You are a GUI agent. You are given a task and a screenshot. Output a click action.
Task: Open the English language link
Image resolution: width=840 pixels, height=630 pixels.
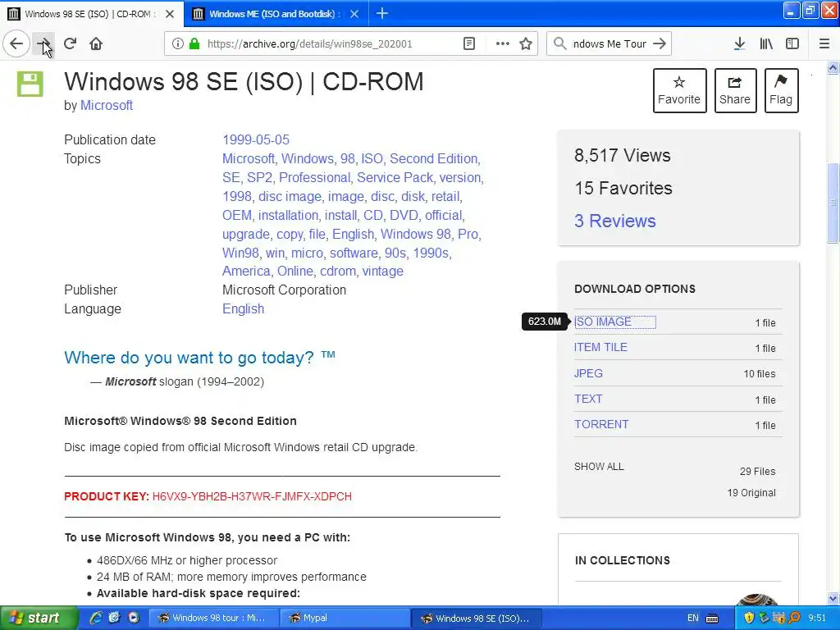(x=243, y=309)
